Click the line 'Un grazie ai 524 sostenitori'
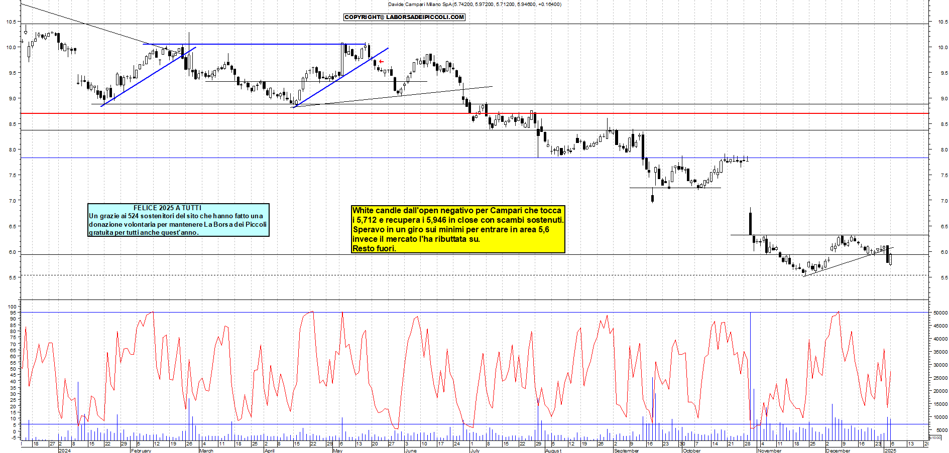This screenshot has height=453, width=949. (176, 216)
